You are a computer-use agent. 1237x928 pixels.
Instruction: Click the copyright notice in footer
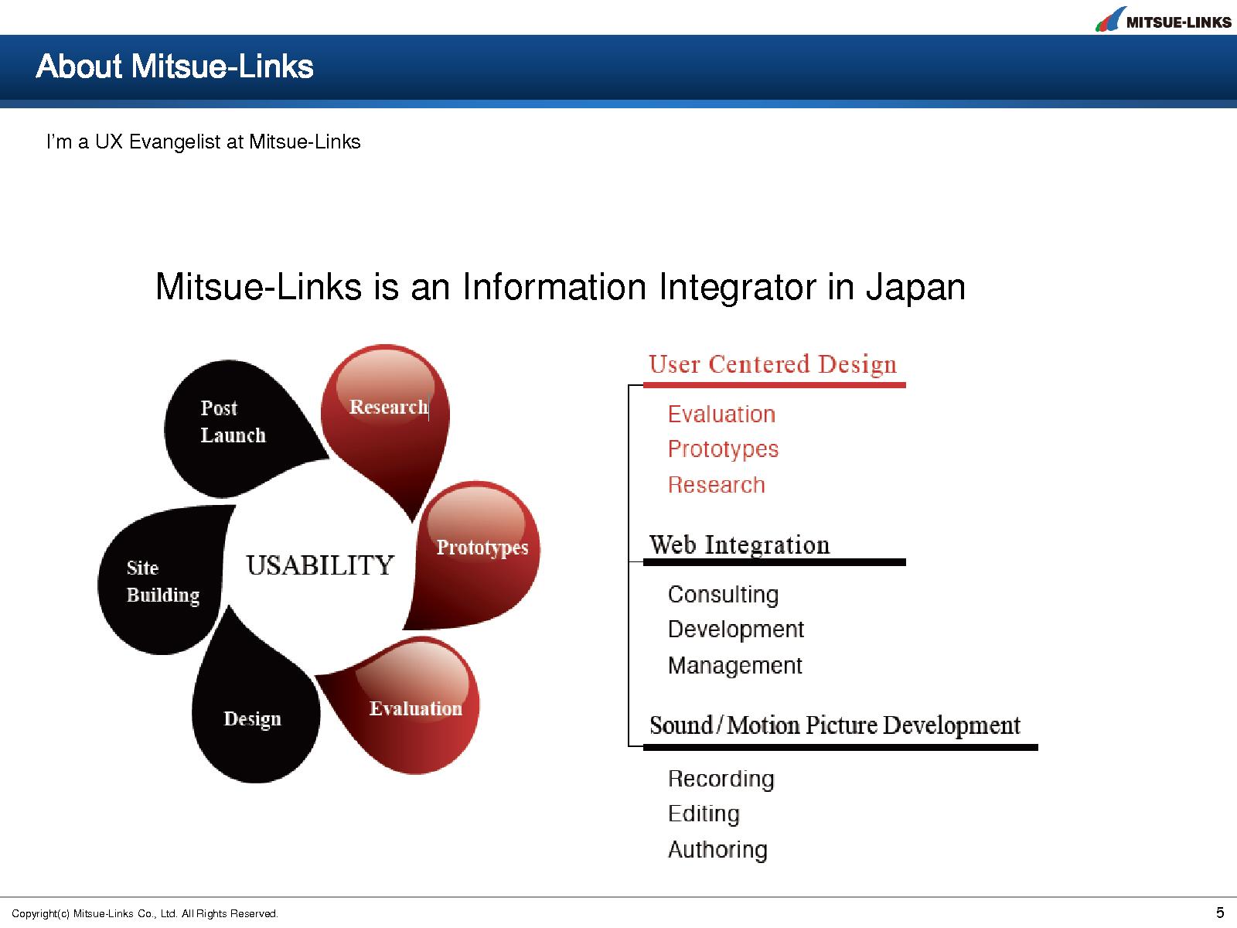click(x=145, y=914)
